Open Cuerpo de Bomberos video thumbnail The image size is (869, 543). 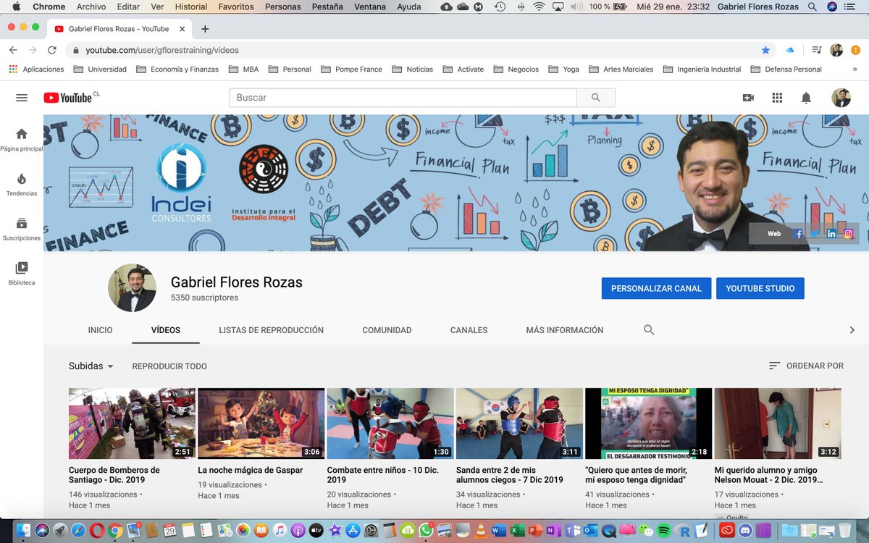pos(132,424)
